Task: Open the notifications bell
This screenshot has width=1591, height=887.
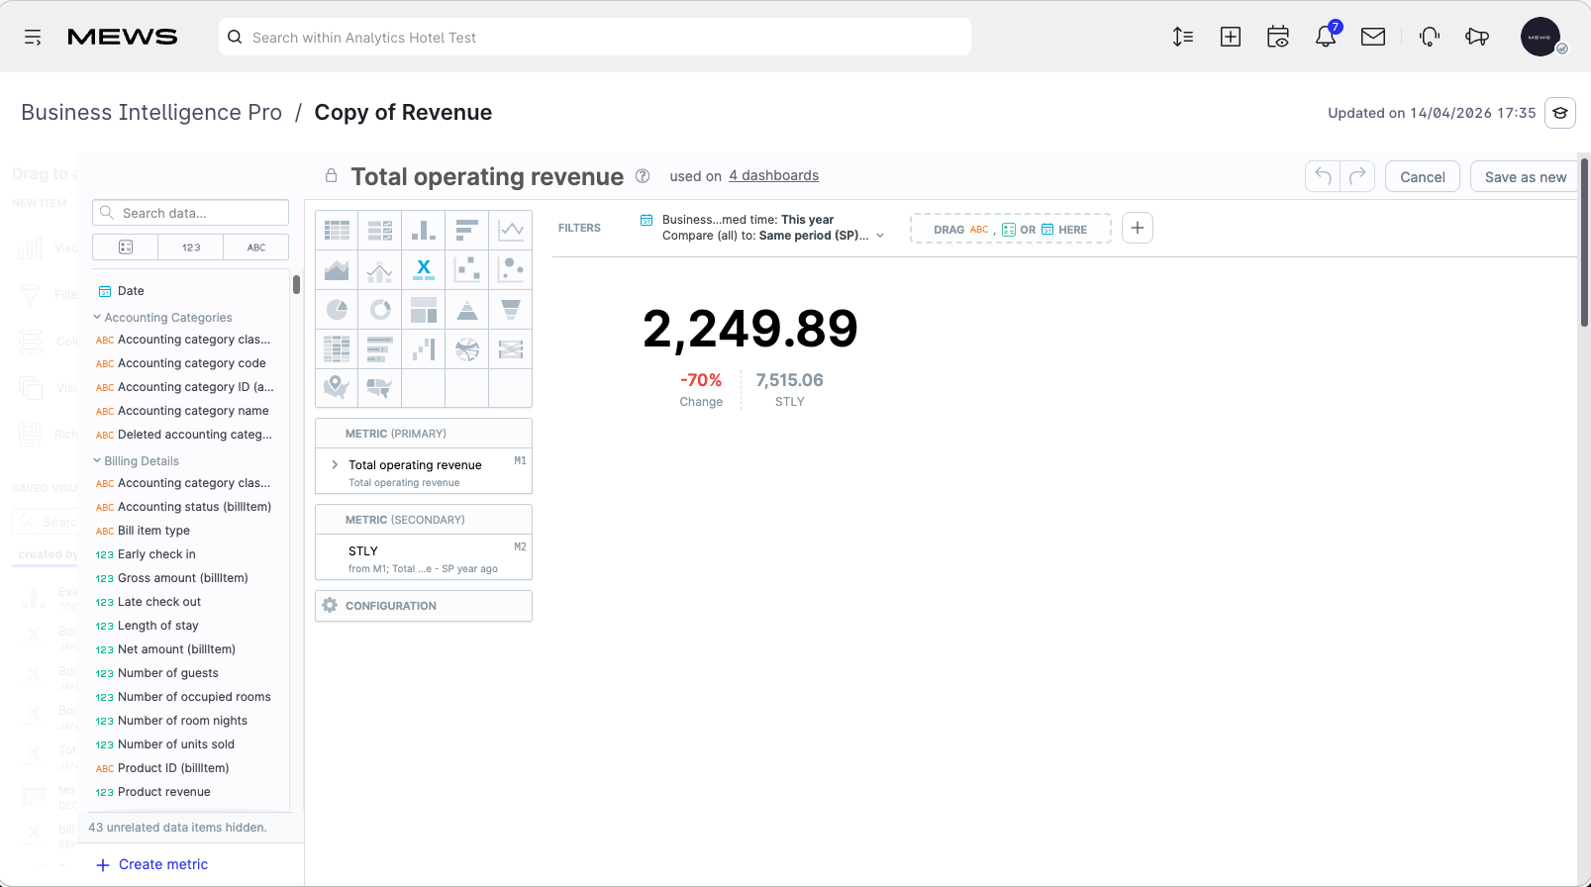Action: coord(1326,37)
